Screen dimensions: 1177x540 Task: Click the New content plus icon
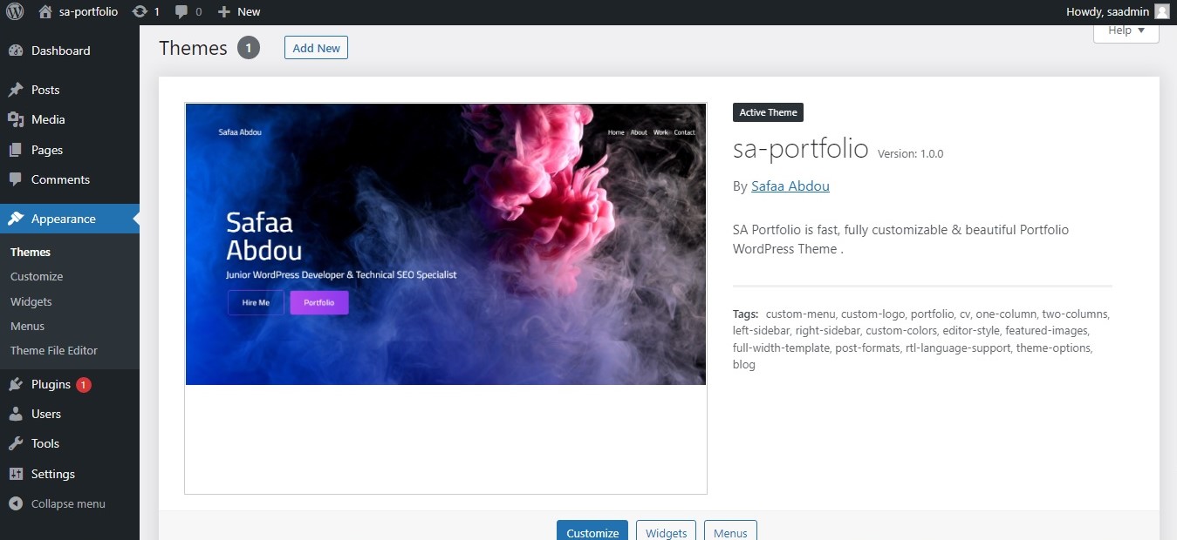[x=224, y=11]
